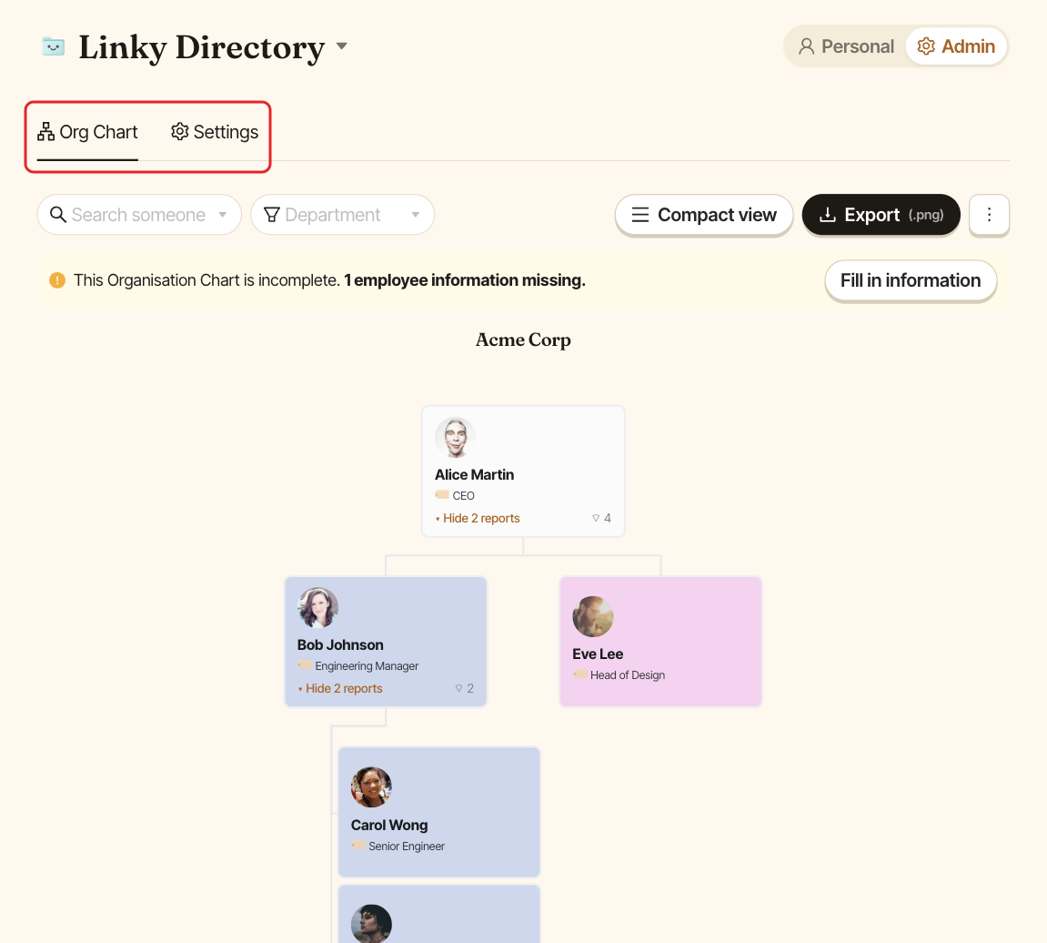Click the count 2 icon on Bob's card
The height and width of the screenshot is (943, 1047).
coord(464,688)
